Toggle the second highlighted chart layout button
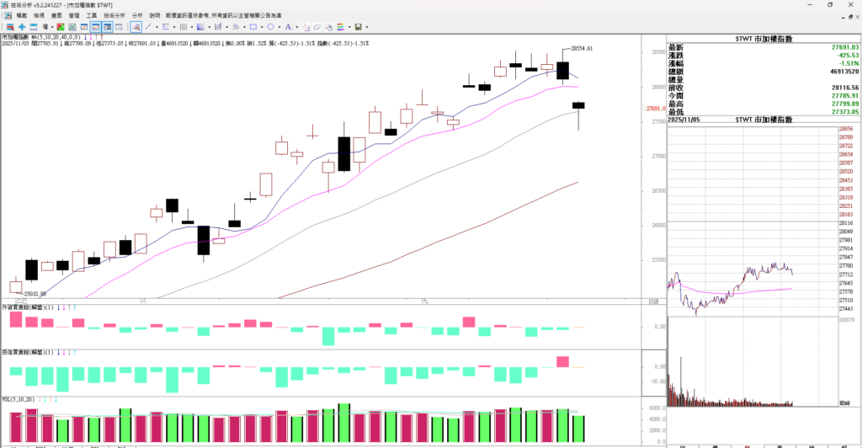862x448 pixels. pyautogui.click(x=108, y=27)
